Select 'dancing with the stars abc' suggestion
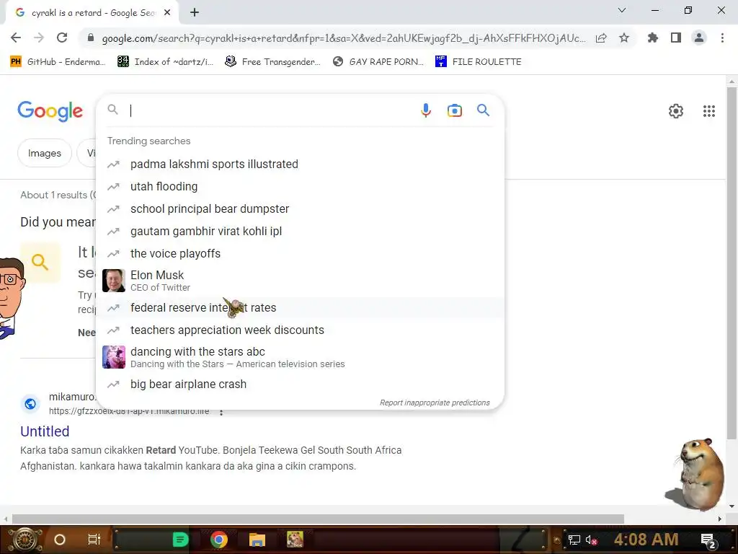Viewport: 738px width, 554px height. point(300,357)
